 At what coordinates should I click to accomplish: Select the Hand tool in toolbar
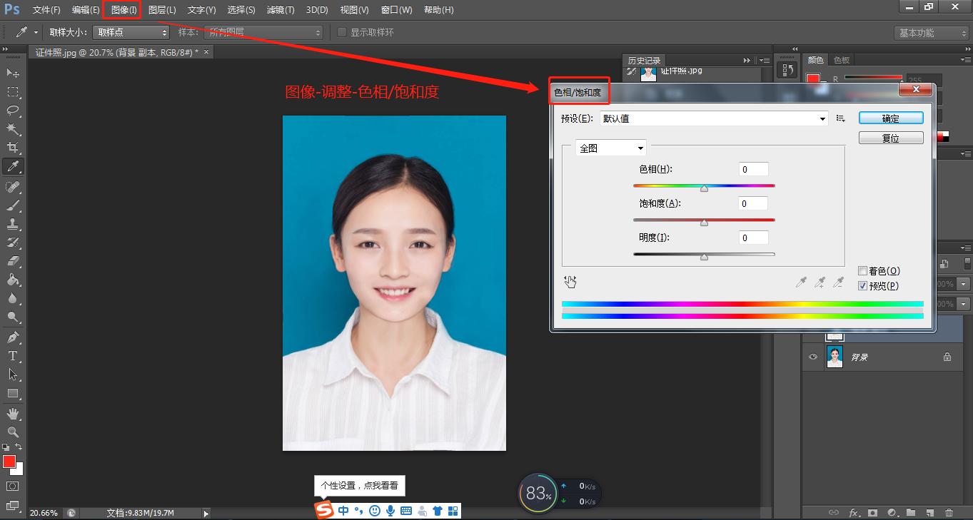(x=13, y=414)
